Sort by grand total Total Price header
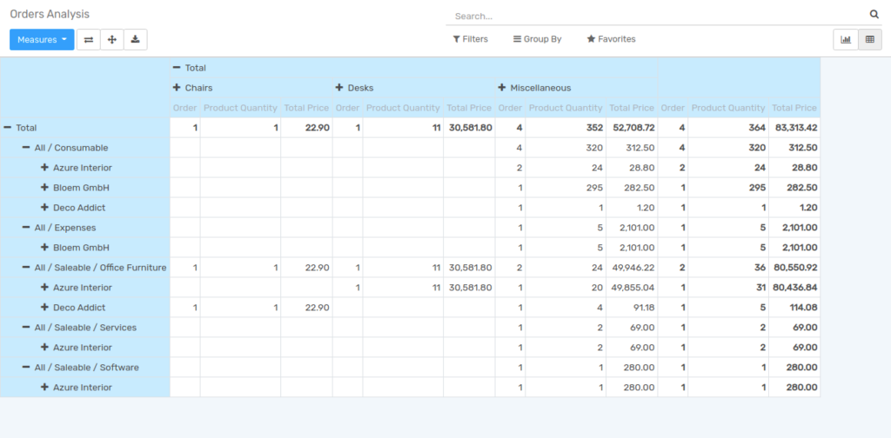 (794, 108)
